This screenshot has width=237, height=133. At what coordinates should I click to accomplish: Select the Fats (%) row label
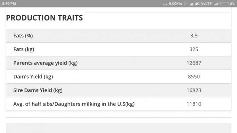tap(23, 36)
